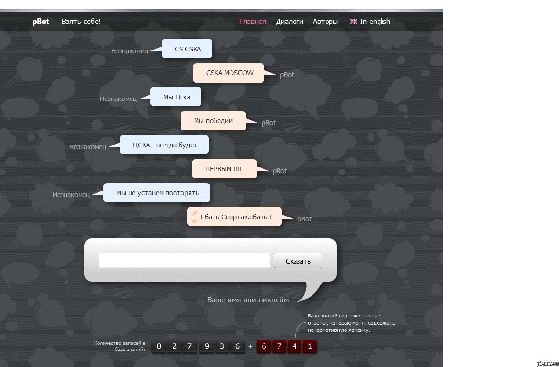This screenshot has height=367, width=559.
Task: Click the Мы не устанем повторять bubble
Action: tap(157, 193)
